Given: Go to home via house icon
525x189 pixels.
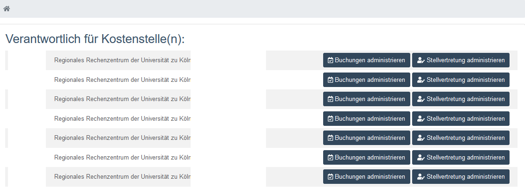Looking at the screenshot, I should (7, 9).
